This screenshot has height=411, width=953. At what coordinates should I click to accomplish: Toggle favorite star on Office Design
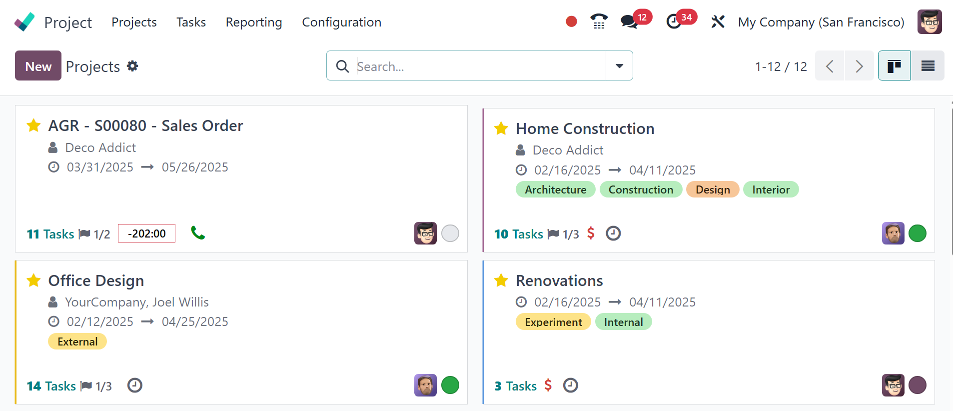pos(33,280)
